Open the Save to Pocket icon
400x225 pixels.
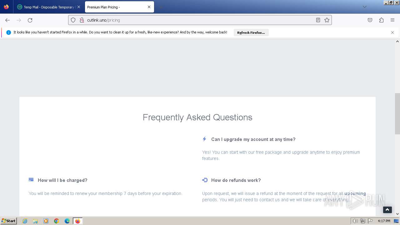(370, 20)
